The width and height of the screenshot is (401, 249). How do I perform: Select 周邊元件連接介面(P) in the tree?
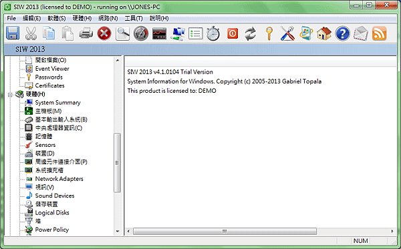click(61, 162)
